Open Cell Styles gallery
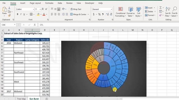This screenshot has width=179, height=100. click(138, 12)
